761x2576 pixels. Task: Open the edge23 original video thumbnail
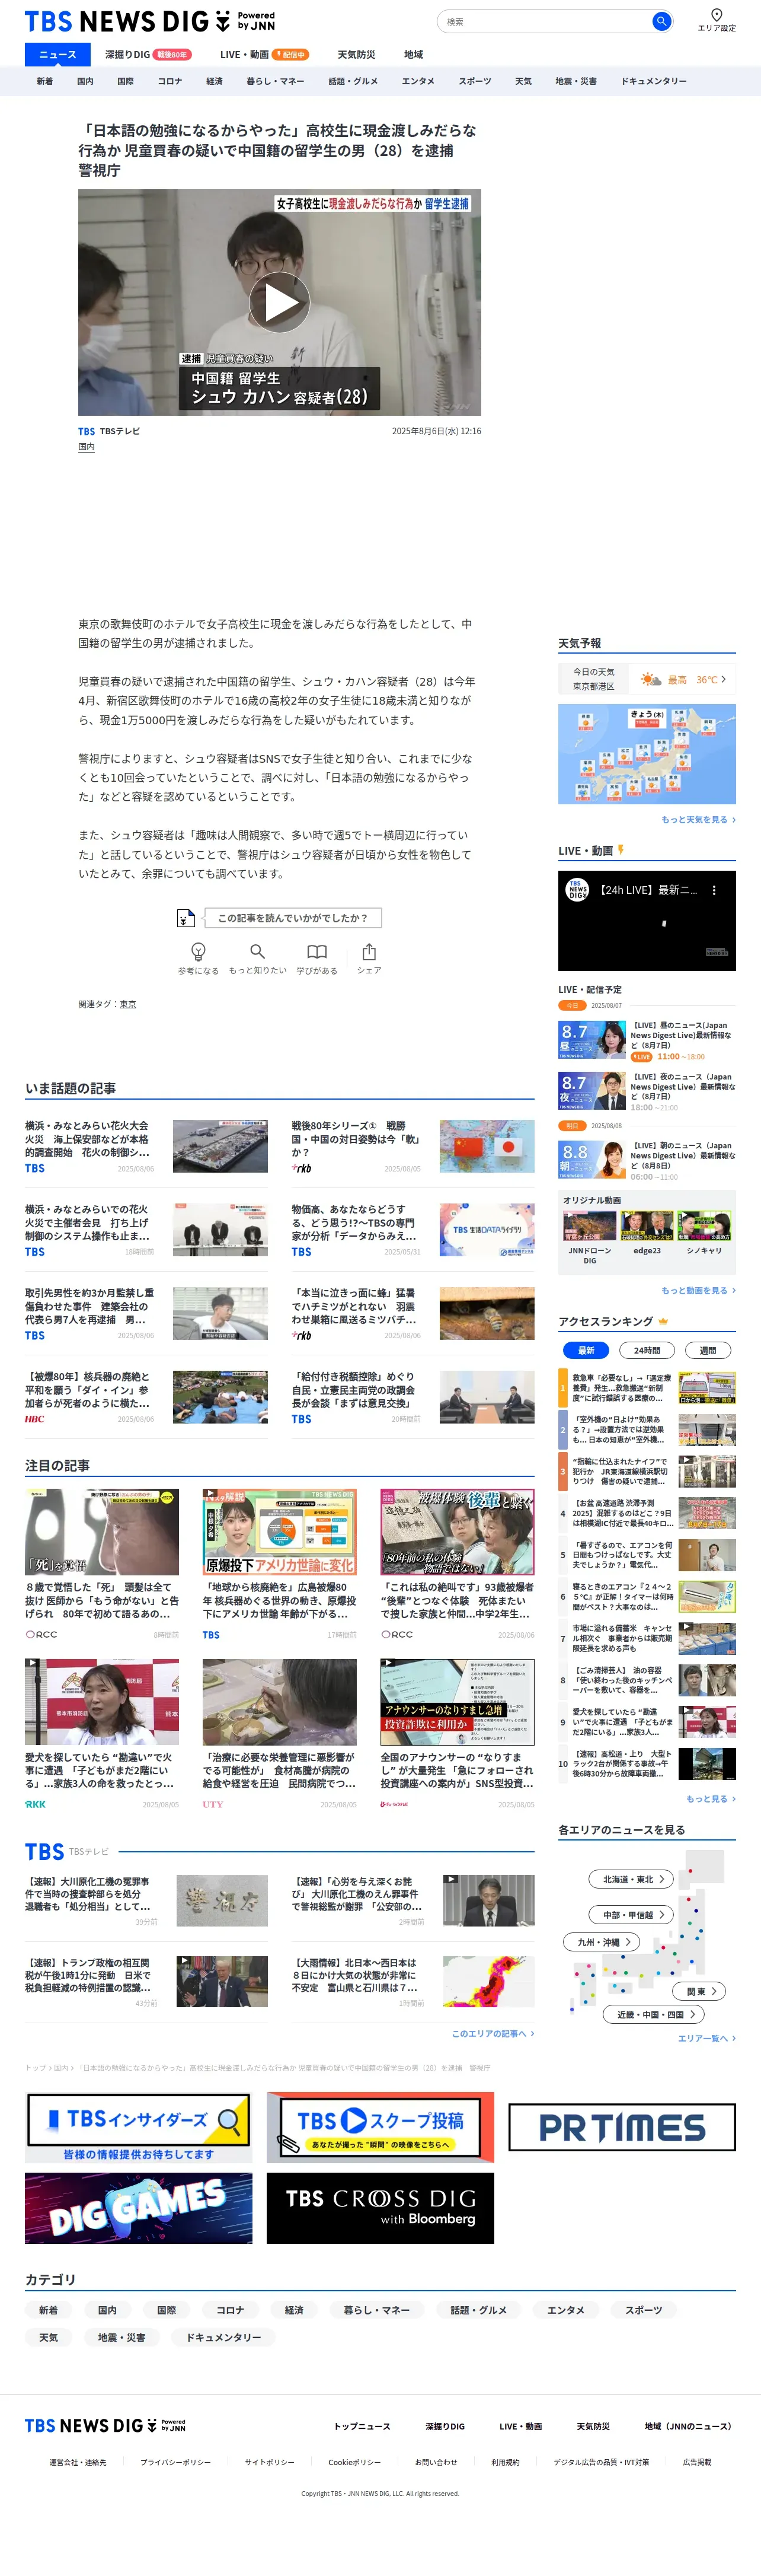point(646,1226)
